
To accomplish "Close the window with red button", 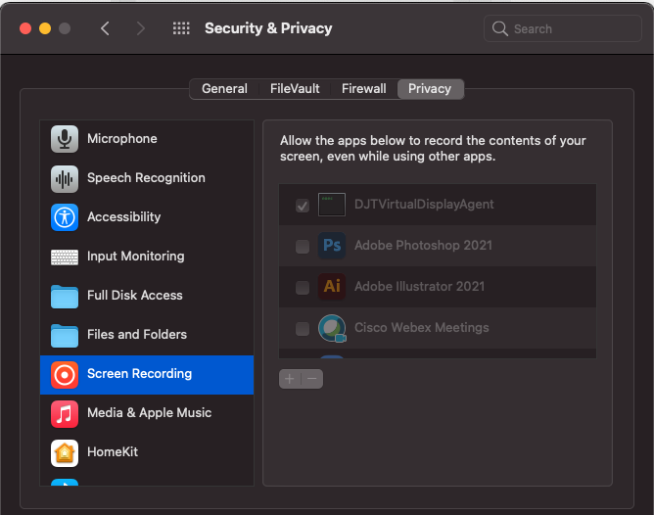I will pos(25,28).
